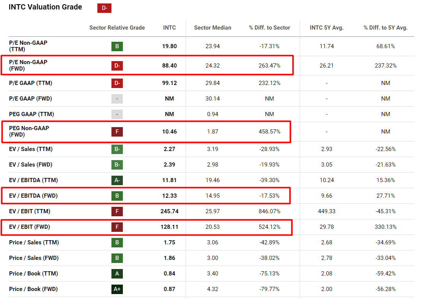Click the 524.12% sector difference value
Image resolution: width=421 pixels, height=299 pixels.
[269, 227]
